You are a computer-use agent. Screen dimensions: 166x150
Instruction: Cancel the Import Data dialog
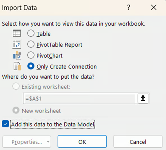coord(138,142)
